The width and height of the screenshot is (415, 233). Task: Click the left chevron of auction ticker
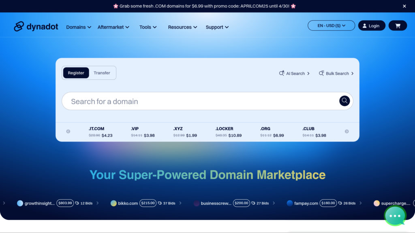click(4, 203)
